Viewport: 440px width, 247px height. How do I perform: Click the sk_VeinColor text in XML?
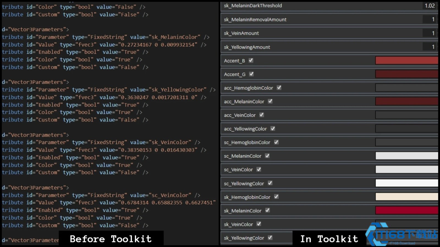point(170,142)
